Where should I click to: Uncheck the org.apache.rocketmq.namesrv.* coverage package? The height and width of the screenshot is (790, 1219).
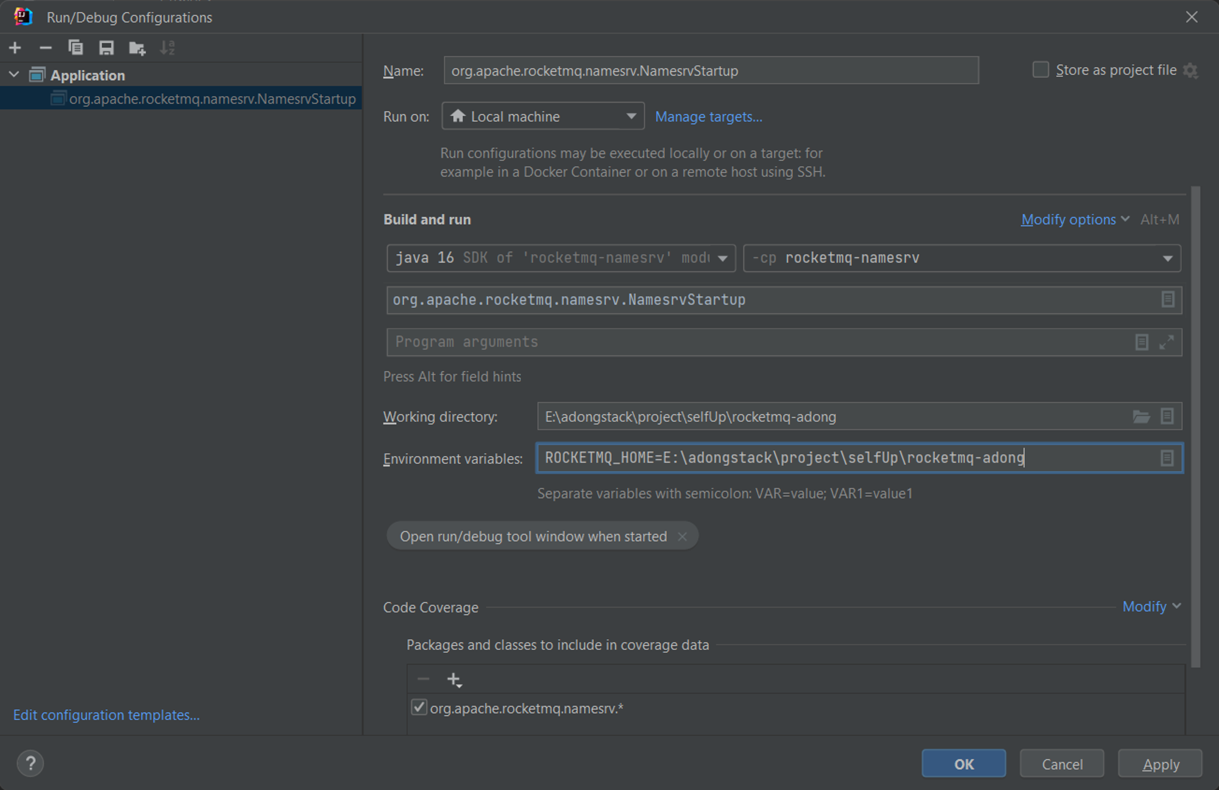419,708
